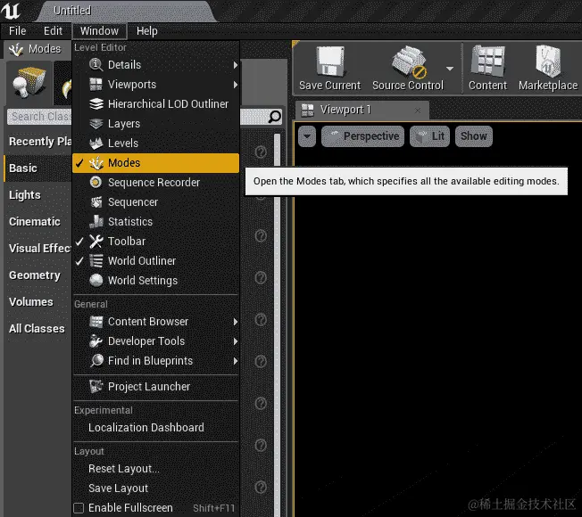Choose Reset Layout from Window menu
582x517 pixels.
point(155,469)
